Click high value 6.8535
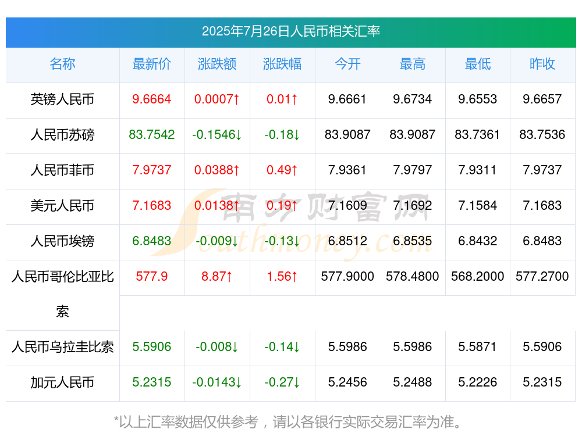The width and height of the screenshot is (582, 440). coord(413,241)
